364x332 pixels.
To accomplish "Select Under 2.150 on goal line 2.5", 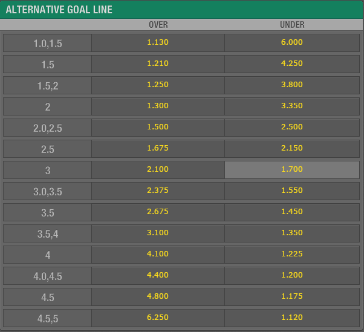I will pyautogui.click(x=292, y=149).
